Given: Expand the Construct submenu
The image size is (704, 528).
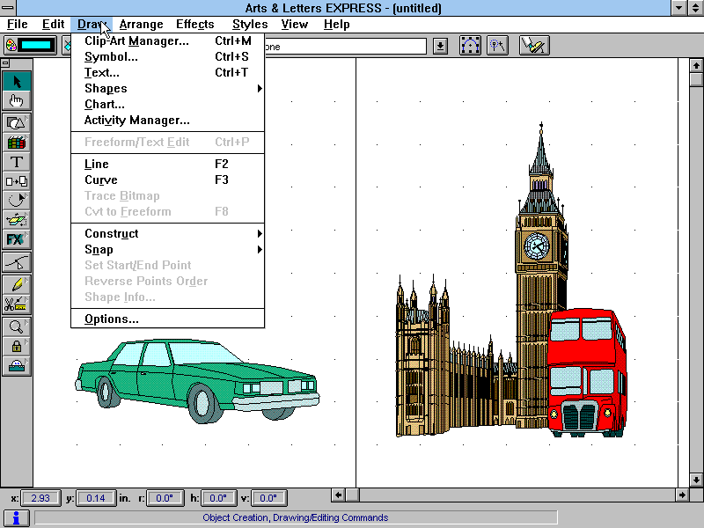Looking at the screenshot, I should [167, 233].
